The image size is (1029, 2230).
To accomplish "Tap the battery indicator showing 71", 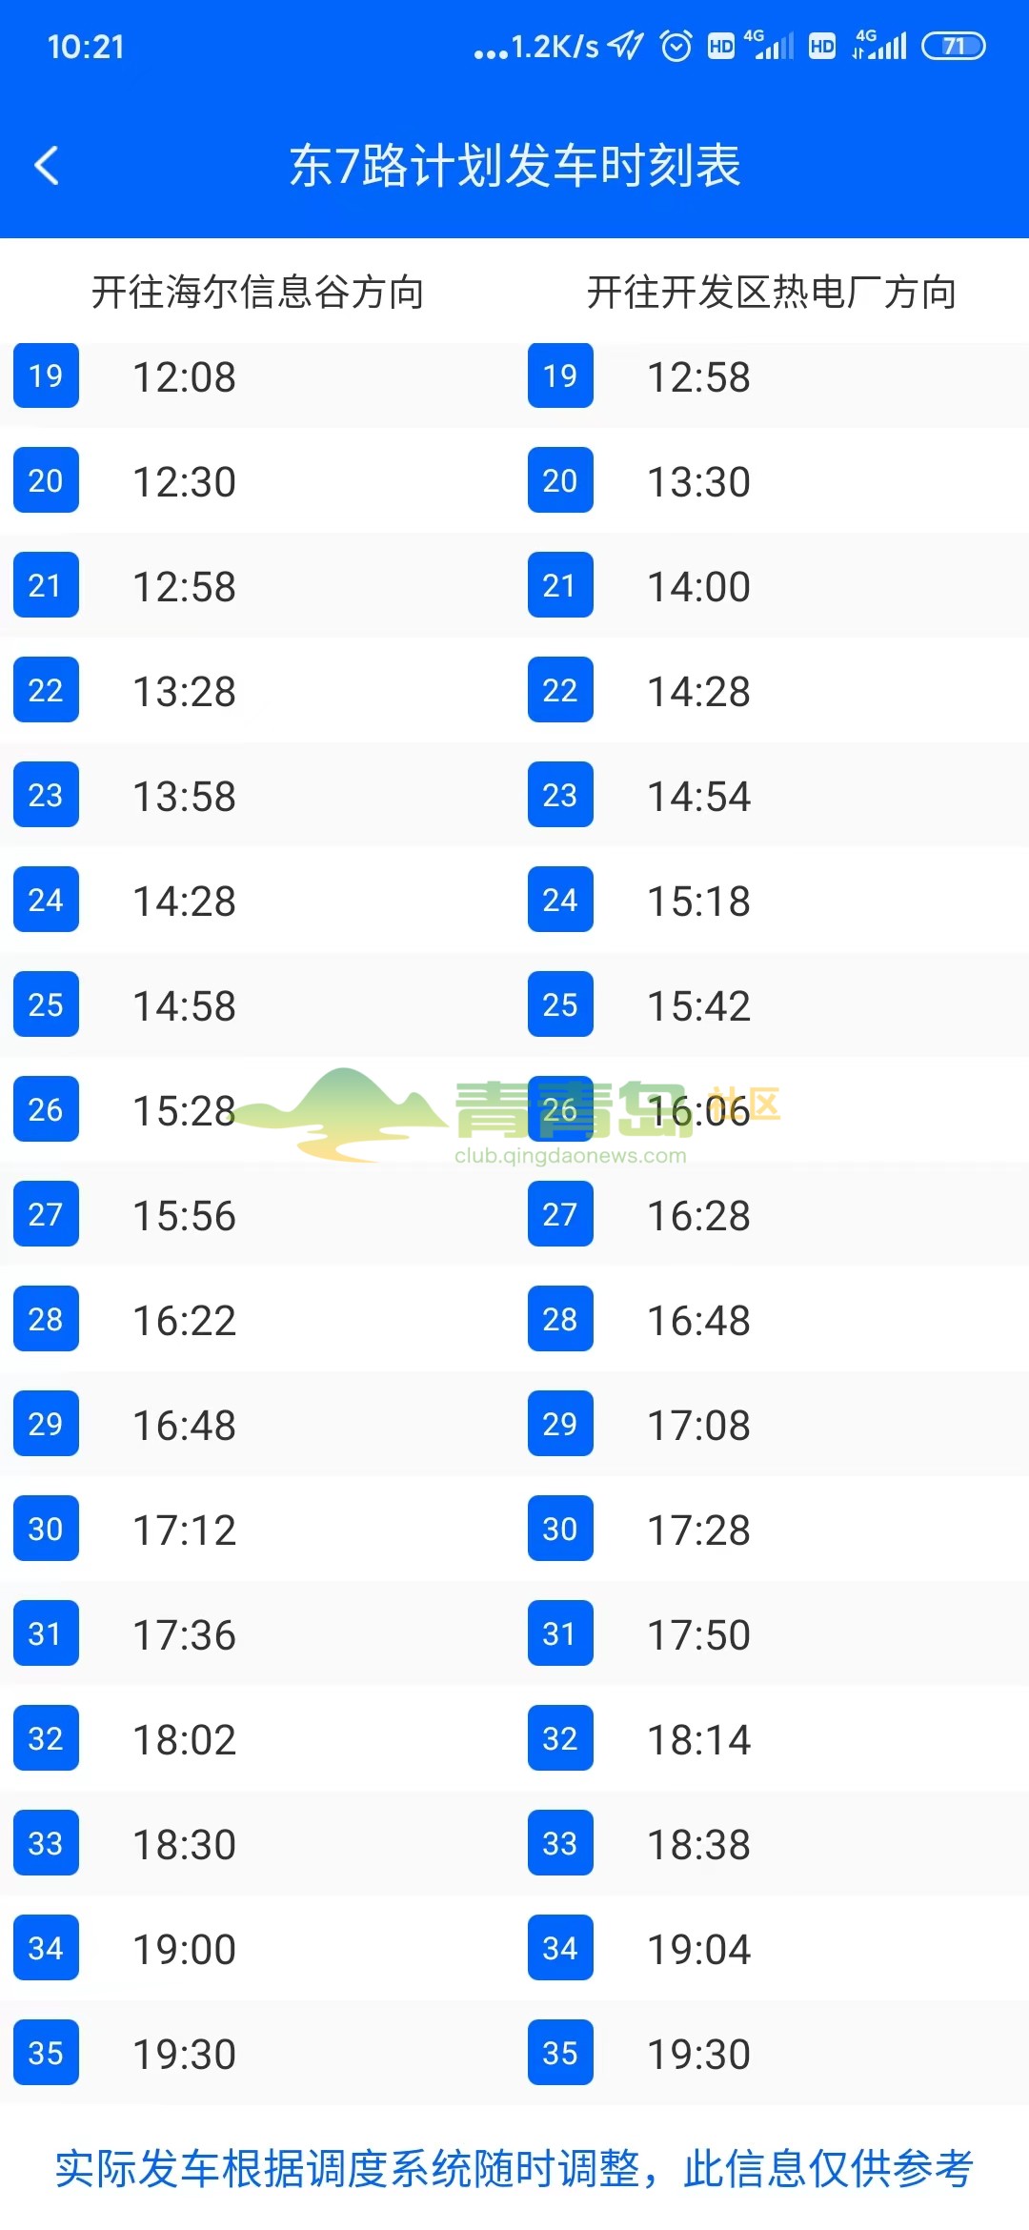I will (954, 46).
